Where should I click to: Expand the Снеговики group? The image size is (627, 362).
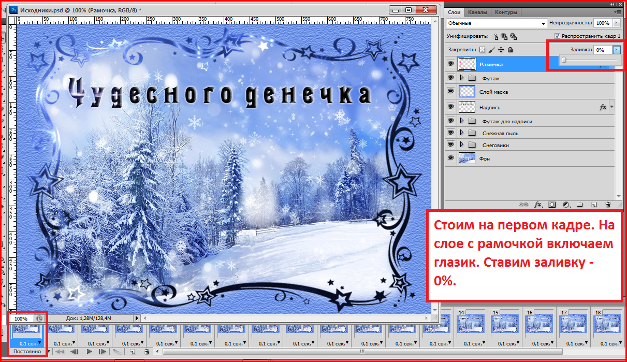pyautogui.click(x=461, y=145)
